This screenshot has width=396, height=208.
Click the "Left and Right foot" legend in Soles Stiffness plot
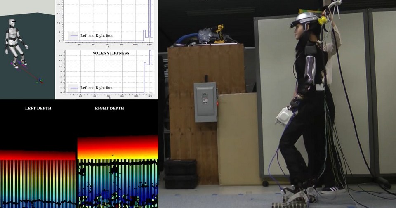pos(96,87)
